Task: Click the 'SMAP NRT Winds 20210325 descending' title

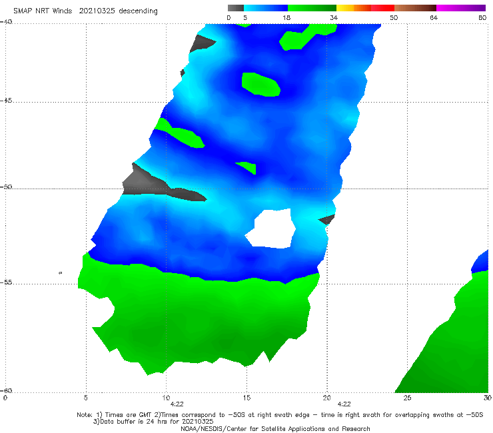Action: [x=85, y=11]
